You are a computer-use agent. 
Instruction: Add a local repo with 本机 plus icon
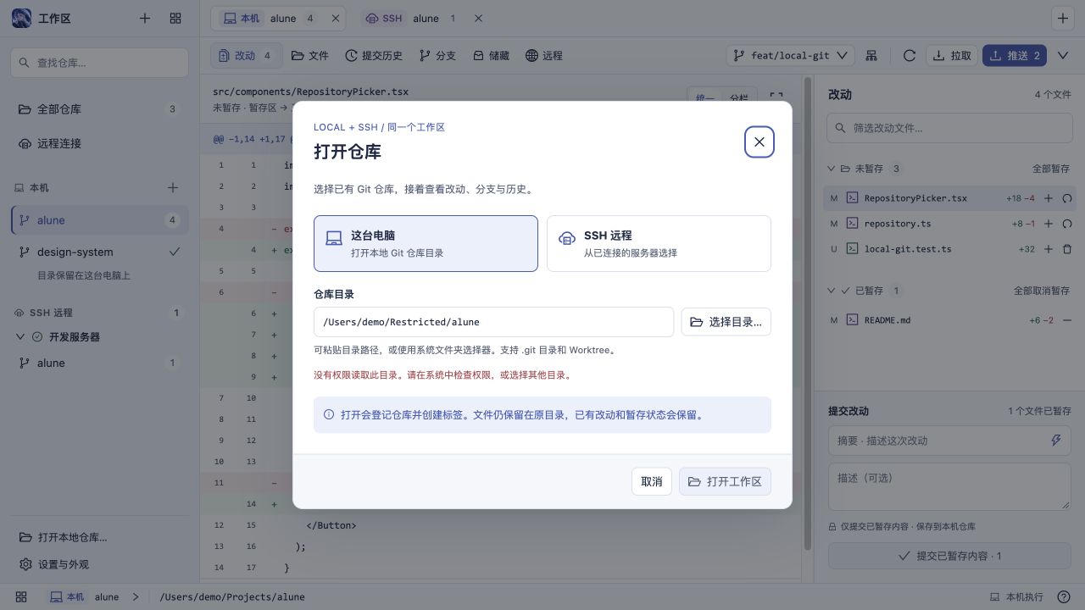173,187
